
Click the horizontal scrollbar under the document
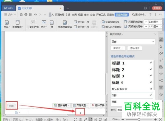[x=37, y=115]
